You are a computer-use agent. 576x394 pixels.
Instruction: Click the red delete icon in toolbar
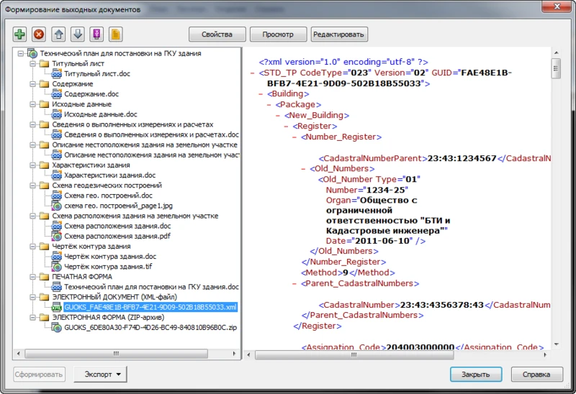tap(40, 34)
